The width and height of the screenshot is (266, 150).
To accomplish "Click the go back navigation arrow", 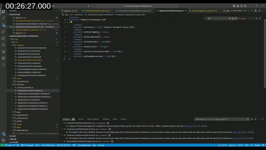I will pos(89,6).
